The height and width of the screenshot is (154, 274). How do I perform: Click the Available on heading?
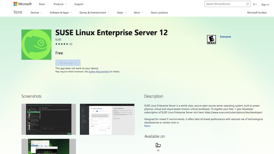[154, 136]
